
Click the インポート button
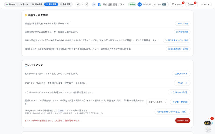pos(182,83)
